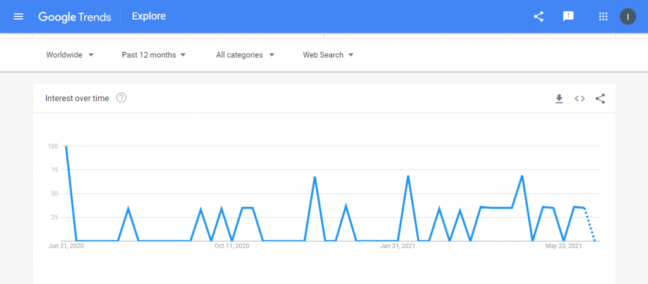The width and height of the screenshot is (648, 284).
Task: Click the May 23, 2021 axis label
Action: (563, 246)
